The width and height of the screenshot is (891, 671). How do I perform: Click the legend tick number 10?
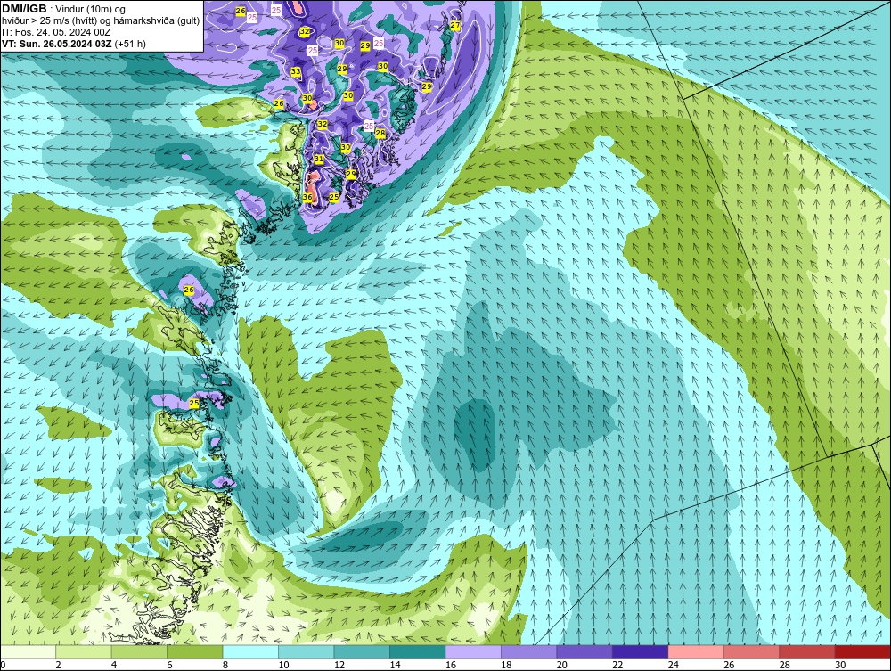[283, 665]
